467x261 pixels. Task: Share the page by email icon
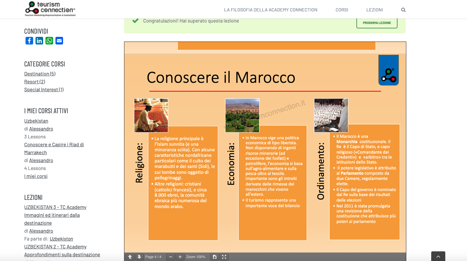point(59,41)
